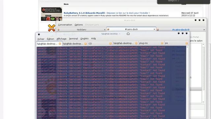Image resolution: width=211 pixels, height=119 pixels.
Task: Click the cloud-shaped icon in terminal title bar
Action: pyautogui.click(x=128, y=34)
